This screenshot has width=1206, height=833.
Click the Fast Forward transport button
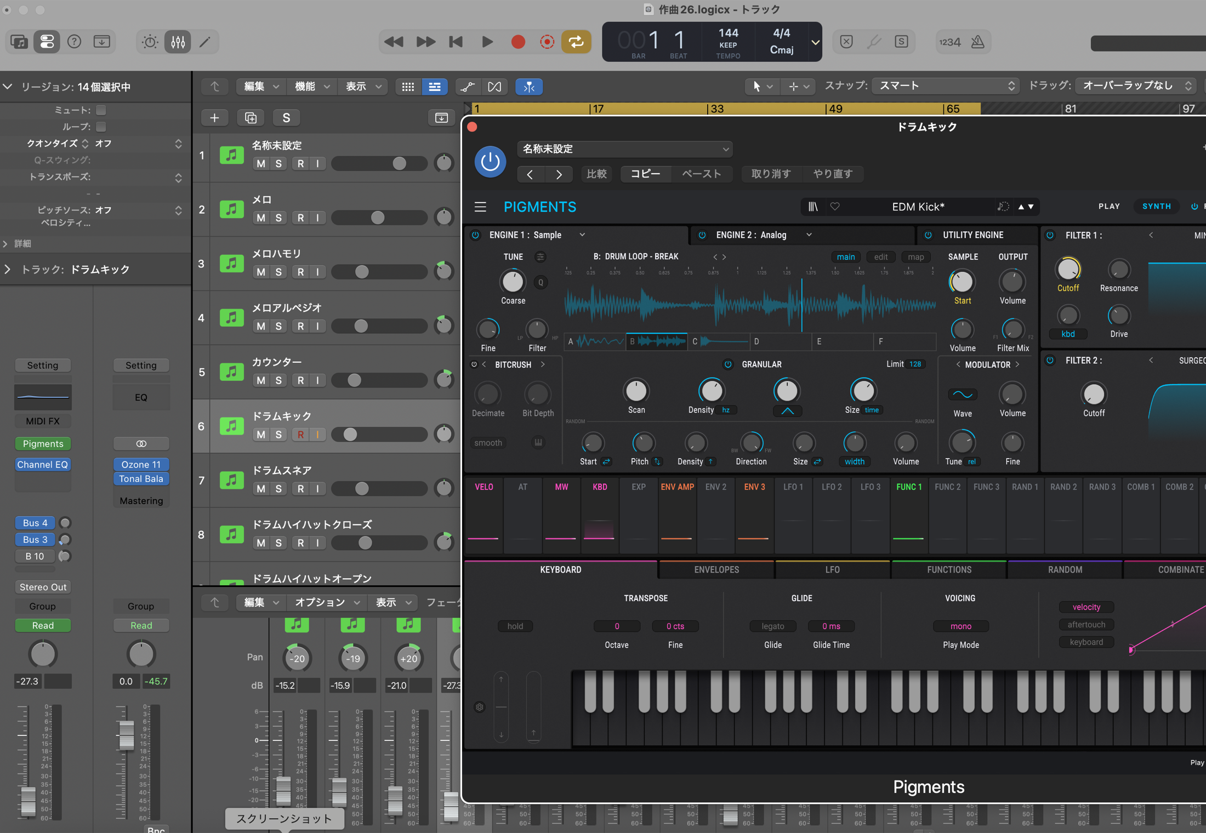425,42
